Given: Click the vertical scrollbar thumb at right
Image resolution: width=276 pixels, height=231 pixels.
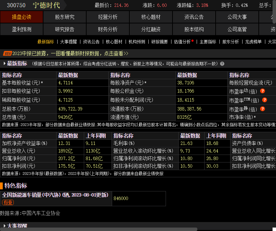Looking at the screenshot, I should (x=274, y=12).
